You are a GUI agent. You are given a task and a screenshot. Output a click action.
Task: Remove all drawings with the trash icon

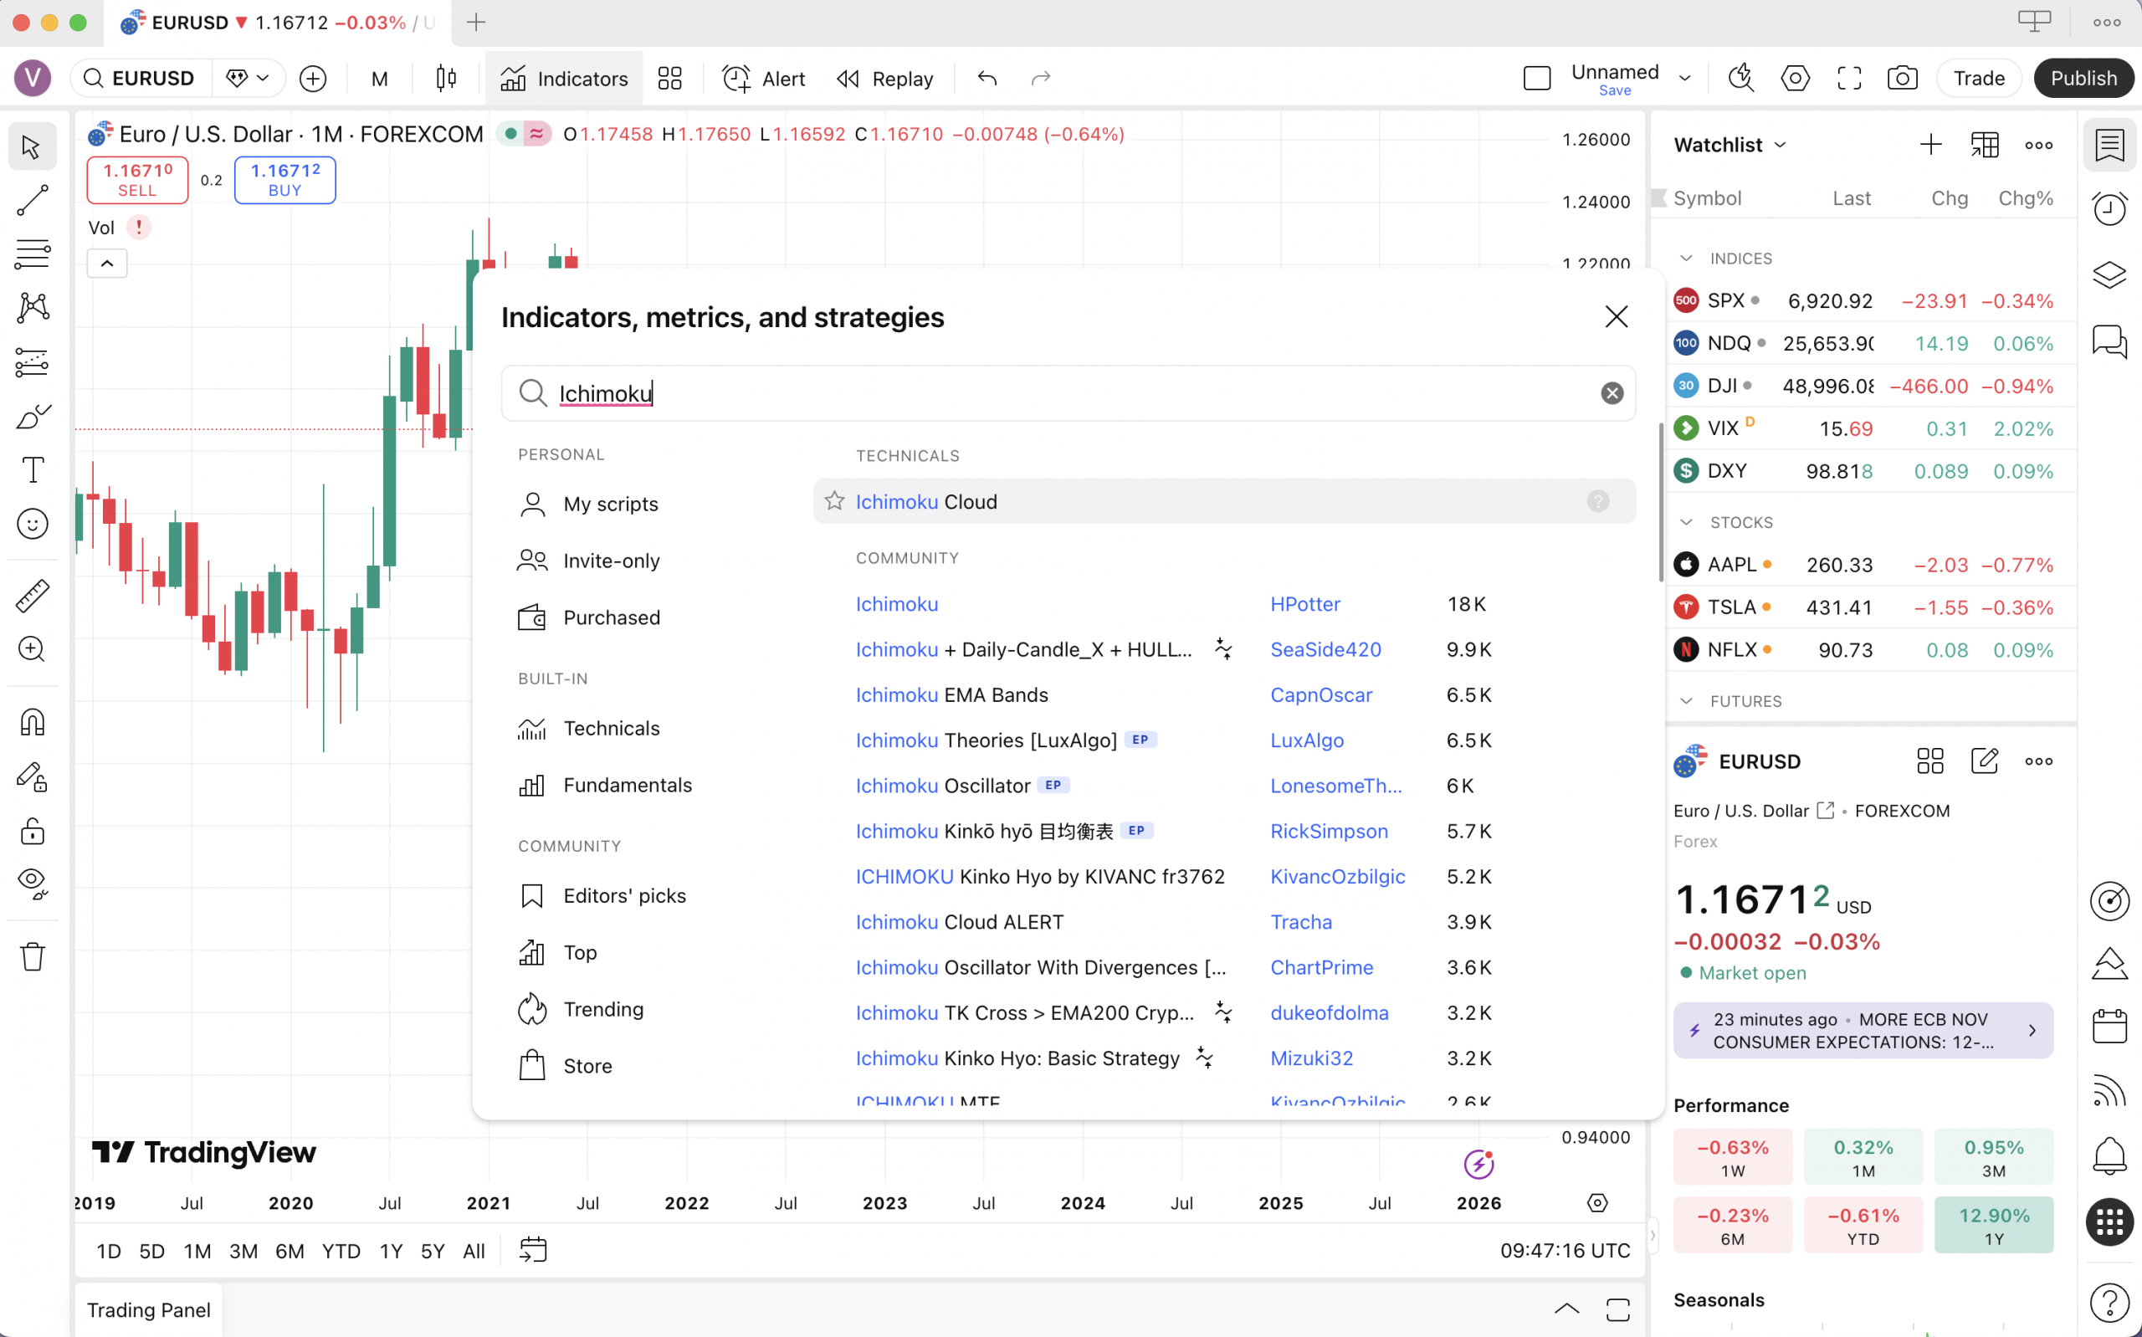click(32, 955)
